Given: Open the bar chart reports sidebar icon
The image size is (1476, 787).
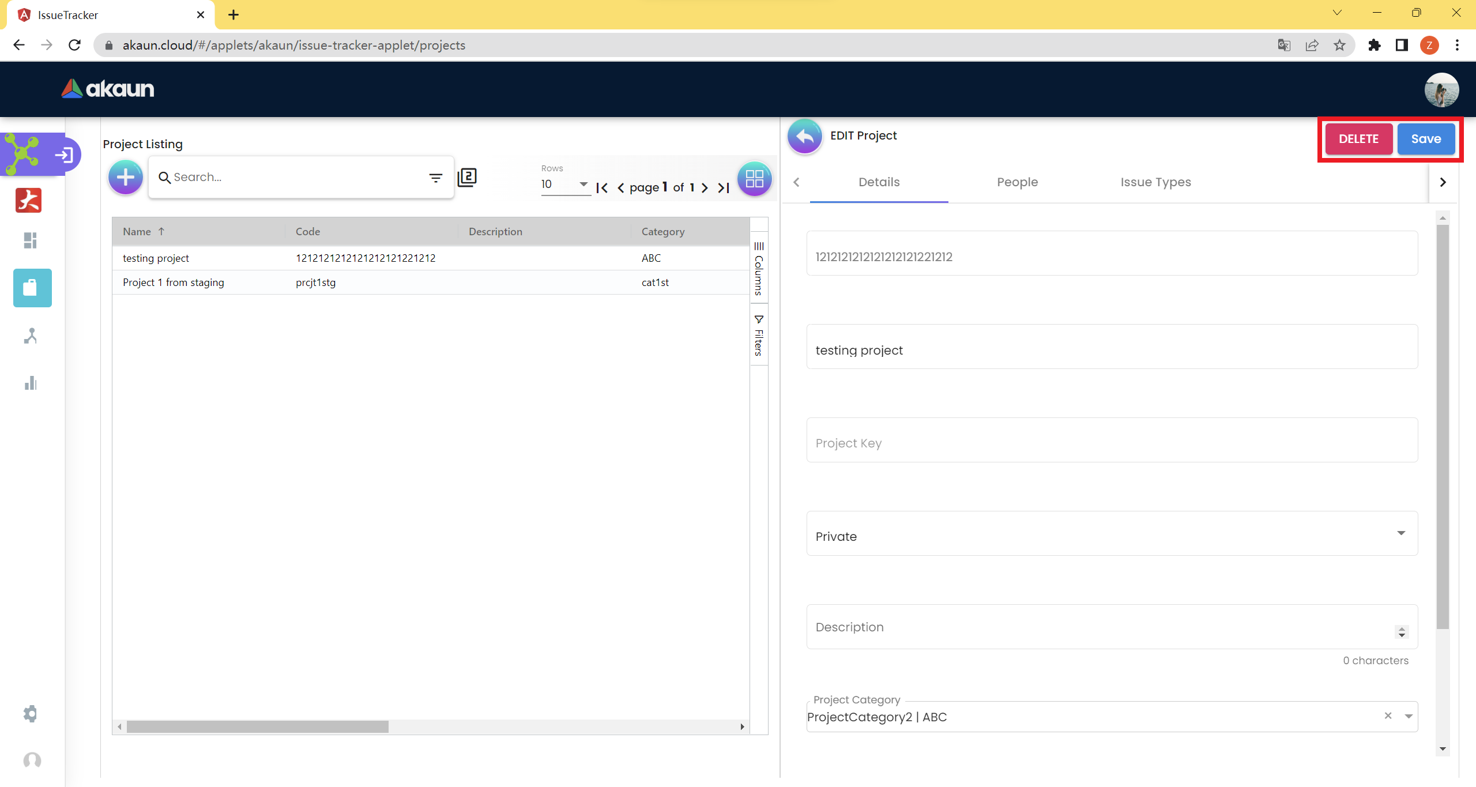Looking at the screenshot, I should coord(31,383).
